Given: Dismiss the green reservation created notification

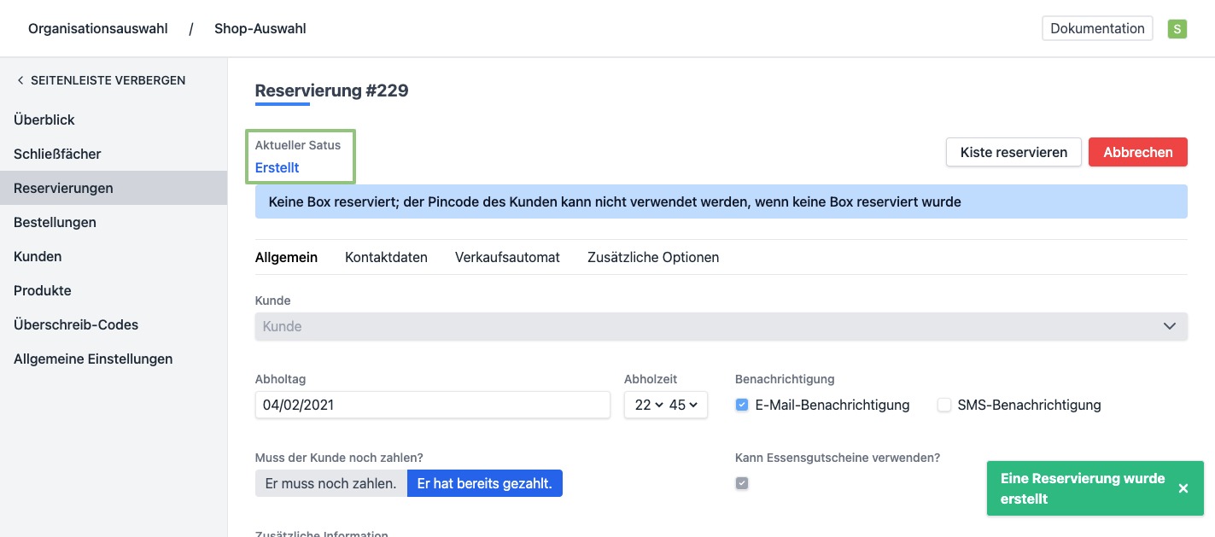Looking at the screenshot, I should [1183, 488].
